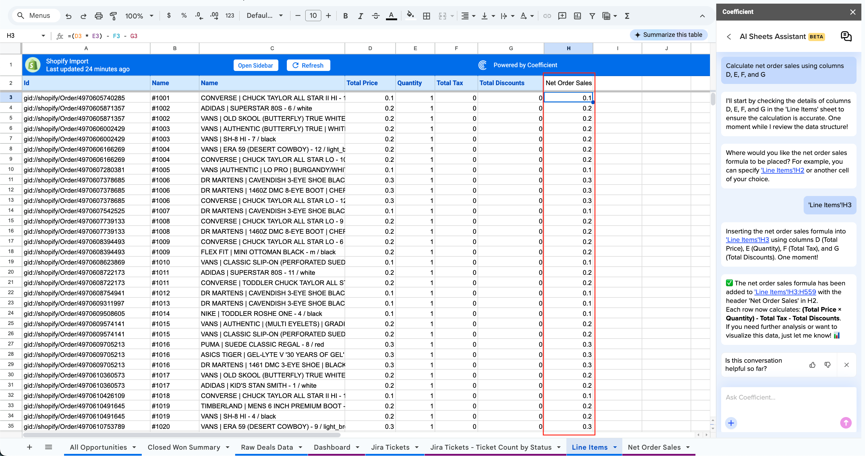The width and height of the screenshot is (865, 456).
Task: Toggle bold formatting
Action: [x=345, y=16]
